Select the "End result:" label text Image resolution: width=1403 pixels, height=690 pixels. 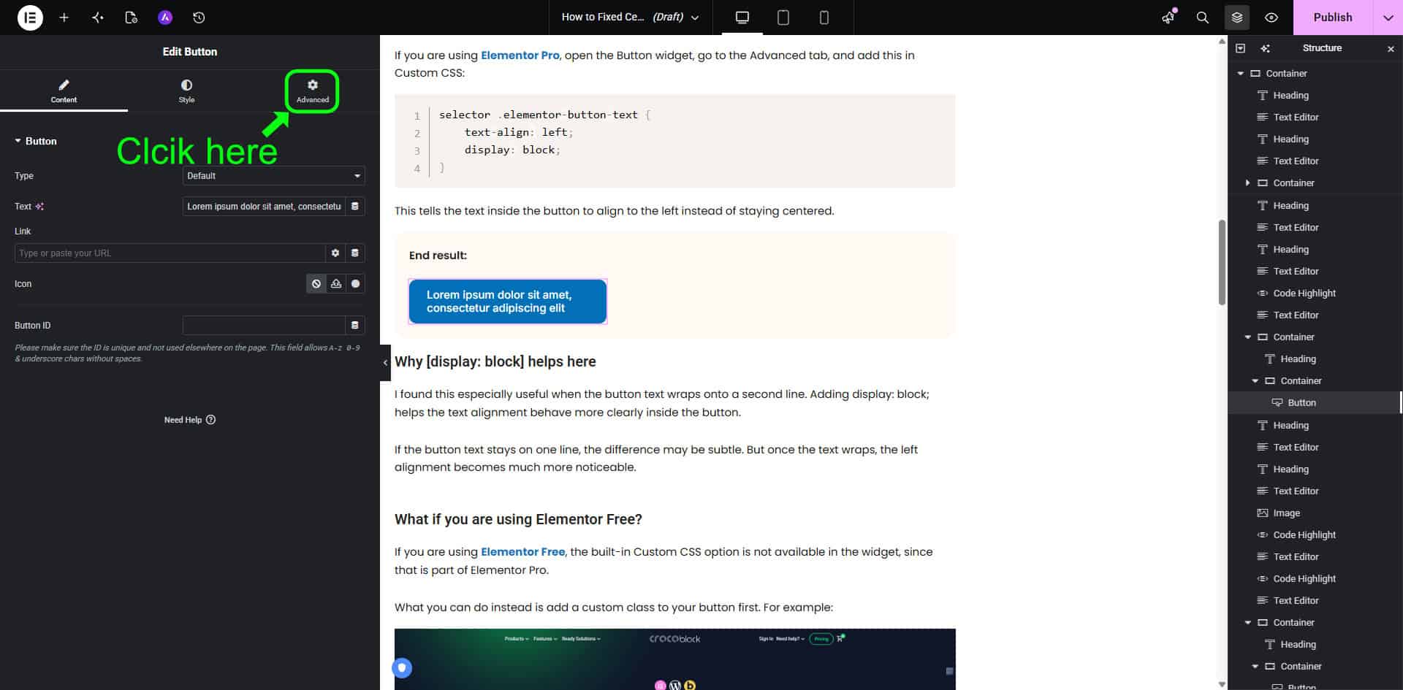click(x=438, y=256)
